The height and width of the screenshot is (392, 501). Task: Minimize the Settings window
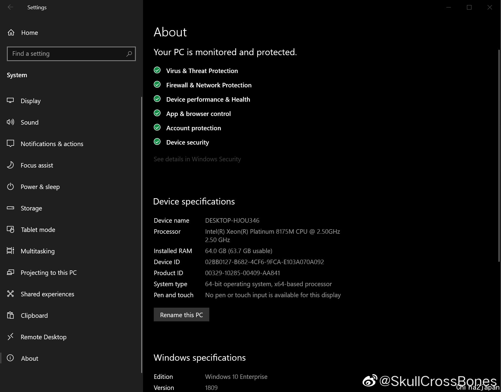[x=448, y=7]
